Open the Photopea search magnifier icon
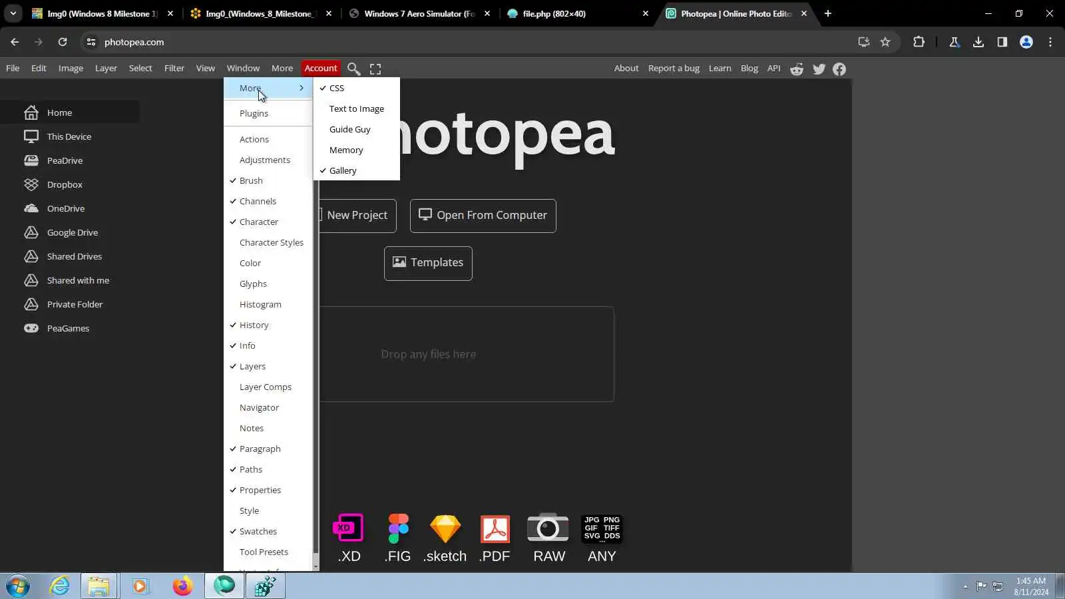 coord(354,69)
